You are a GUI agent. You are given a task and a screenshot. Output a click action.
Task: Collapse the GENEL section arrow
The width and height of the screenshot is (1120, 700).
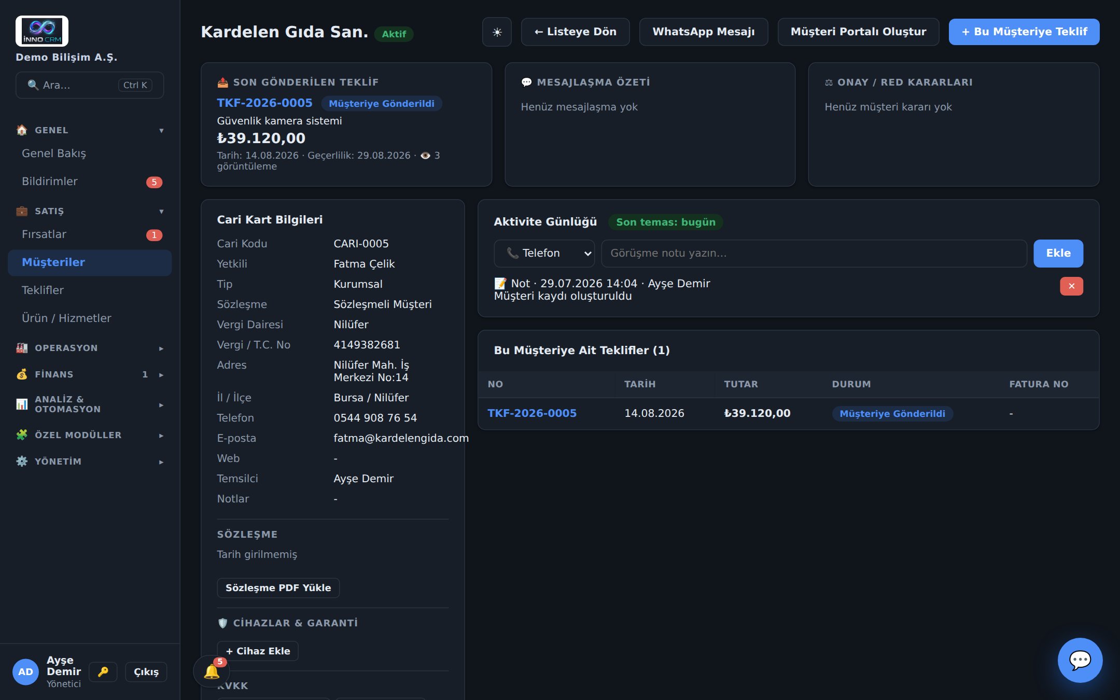tap(161, 131)
